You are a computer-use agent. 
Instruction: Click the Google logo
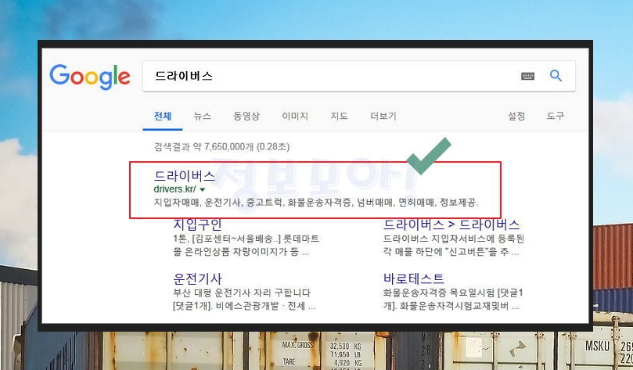[90, 76]
